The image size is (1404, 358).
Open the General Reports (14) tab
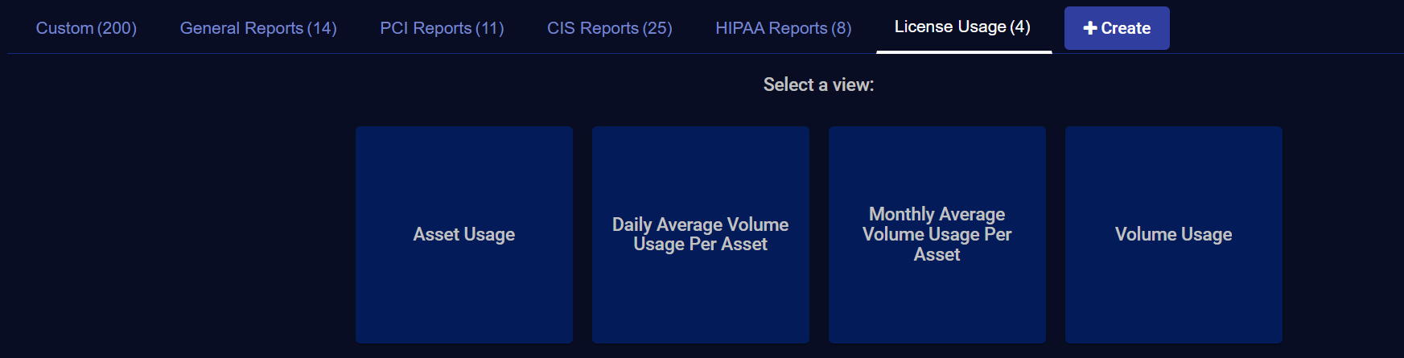pos(258,28)
